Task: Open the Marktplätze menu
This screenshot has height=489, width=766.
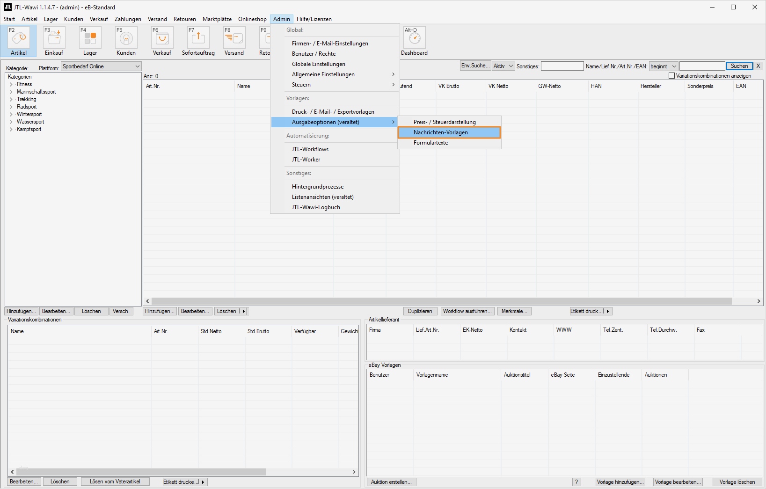Action: point(217,19)
